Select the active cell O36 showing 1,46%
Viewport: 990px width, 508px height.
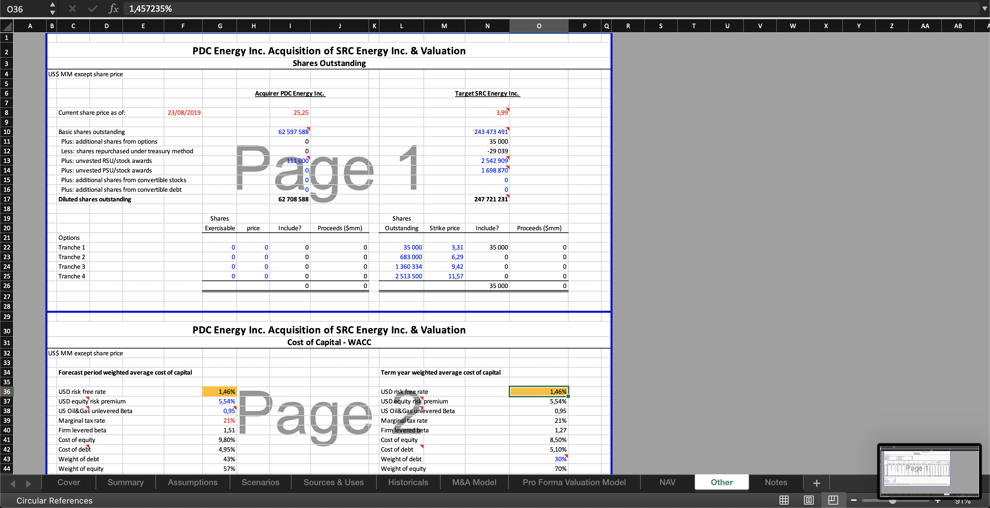point(539,391)
